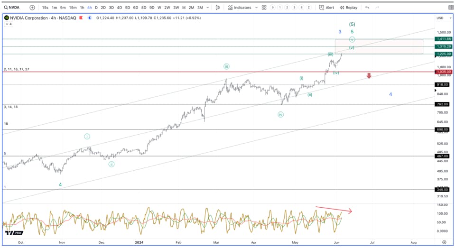Click the circled iv wave label

pos(280,115)
